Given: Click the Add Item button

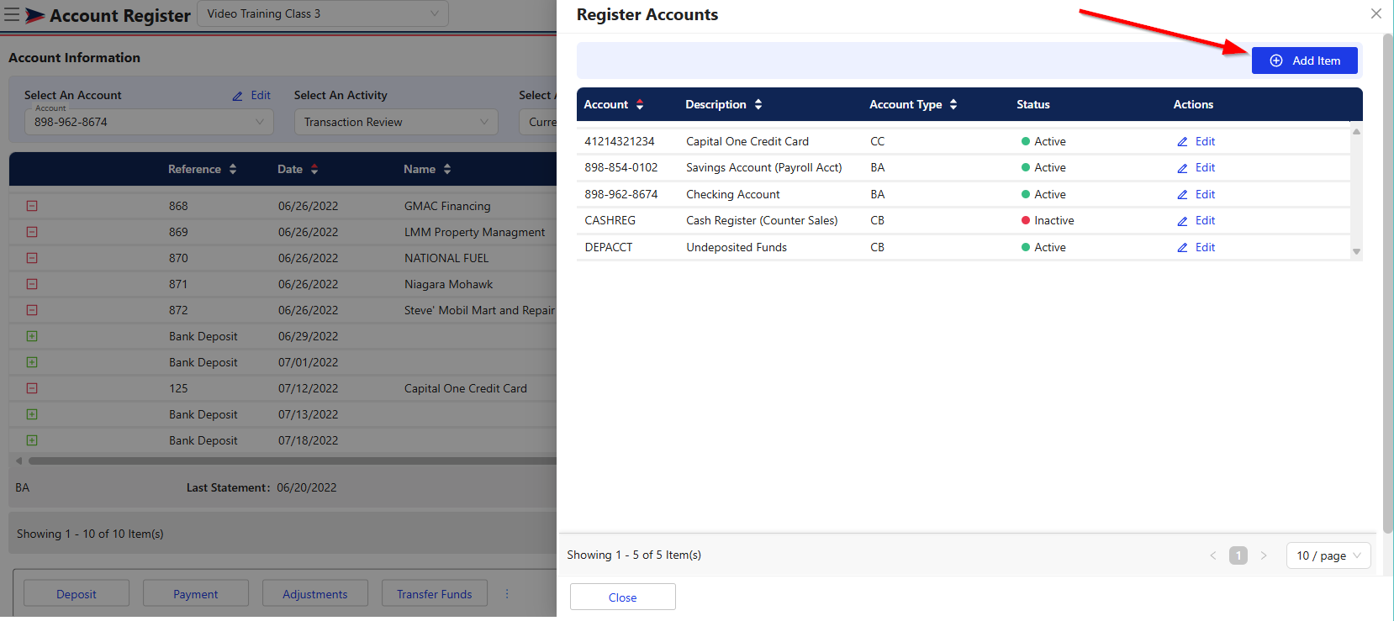Looking at the screenshot, I should tap(1305, 61).
